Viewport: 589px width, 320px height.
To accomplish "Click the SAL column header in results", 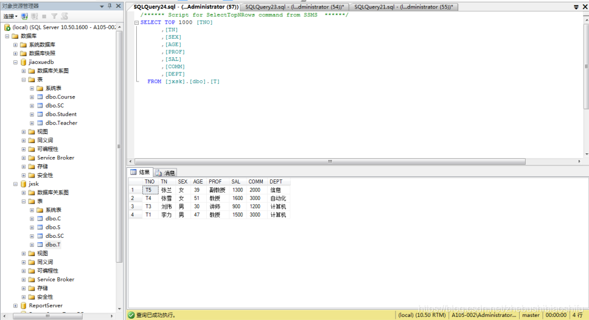I will tap(236, 181).
